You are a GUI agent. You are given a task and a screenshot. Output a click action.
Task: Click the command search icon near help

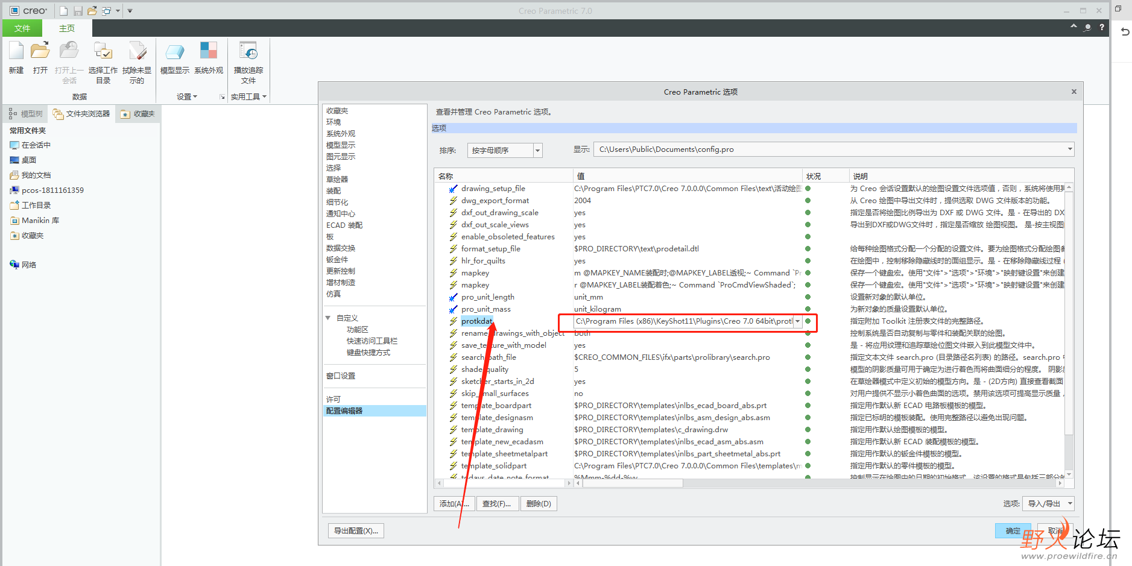(1087, 27)
